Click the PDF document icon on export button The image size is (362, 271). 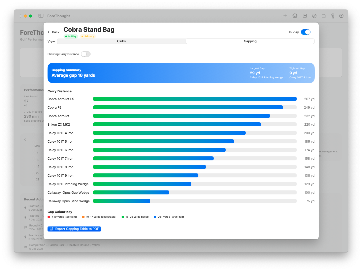(x=51, y=229)
